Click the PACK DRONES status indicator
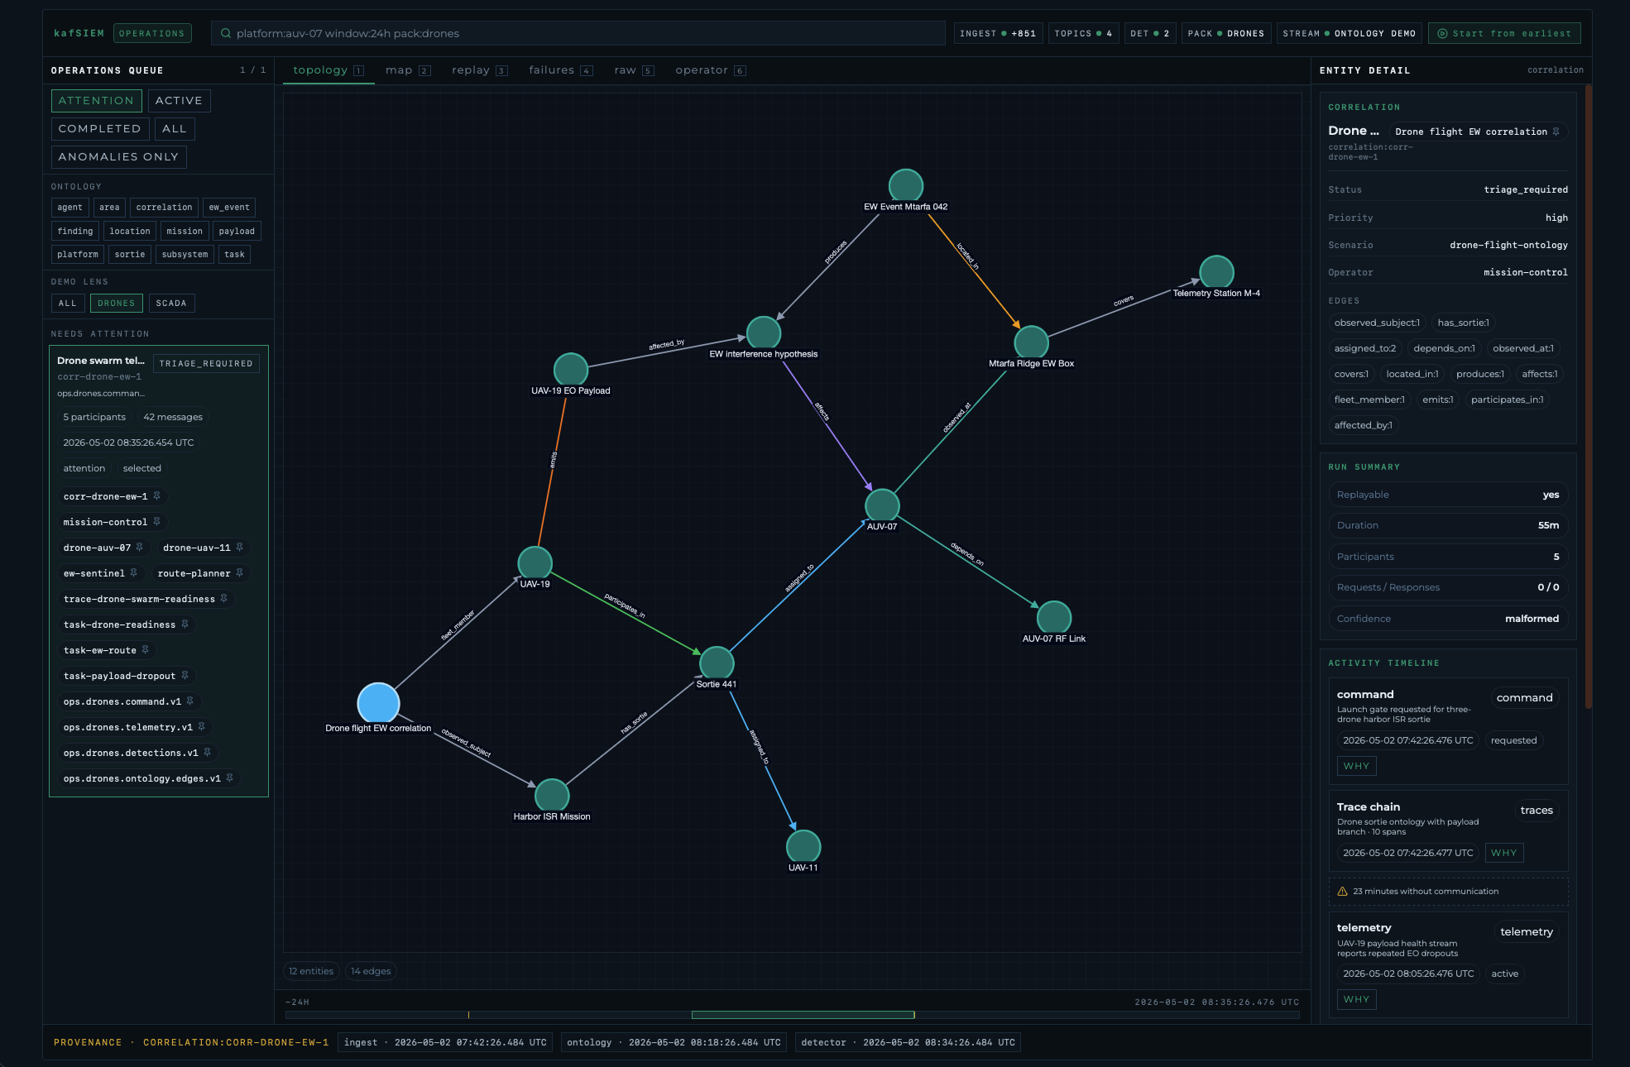The image size is (1630, 1067). click(1225, 34)
